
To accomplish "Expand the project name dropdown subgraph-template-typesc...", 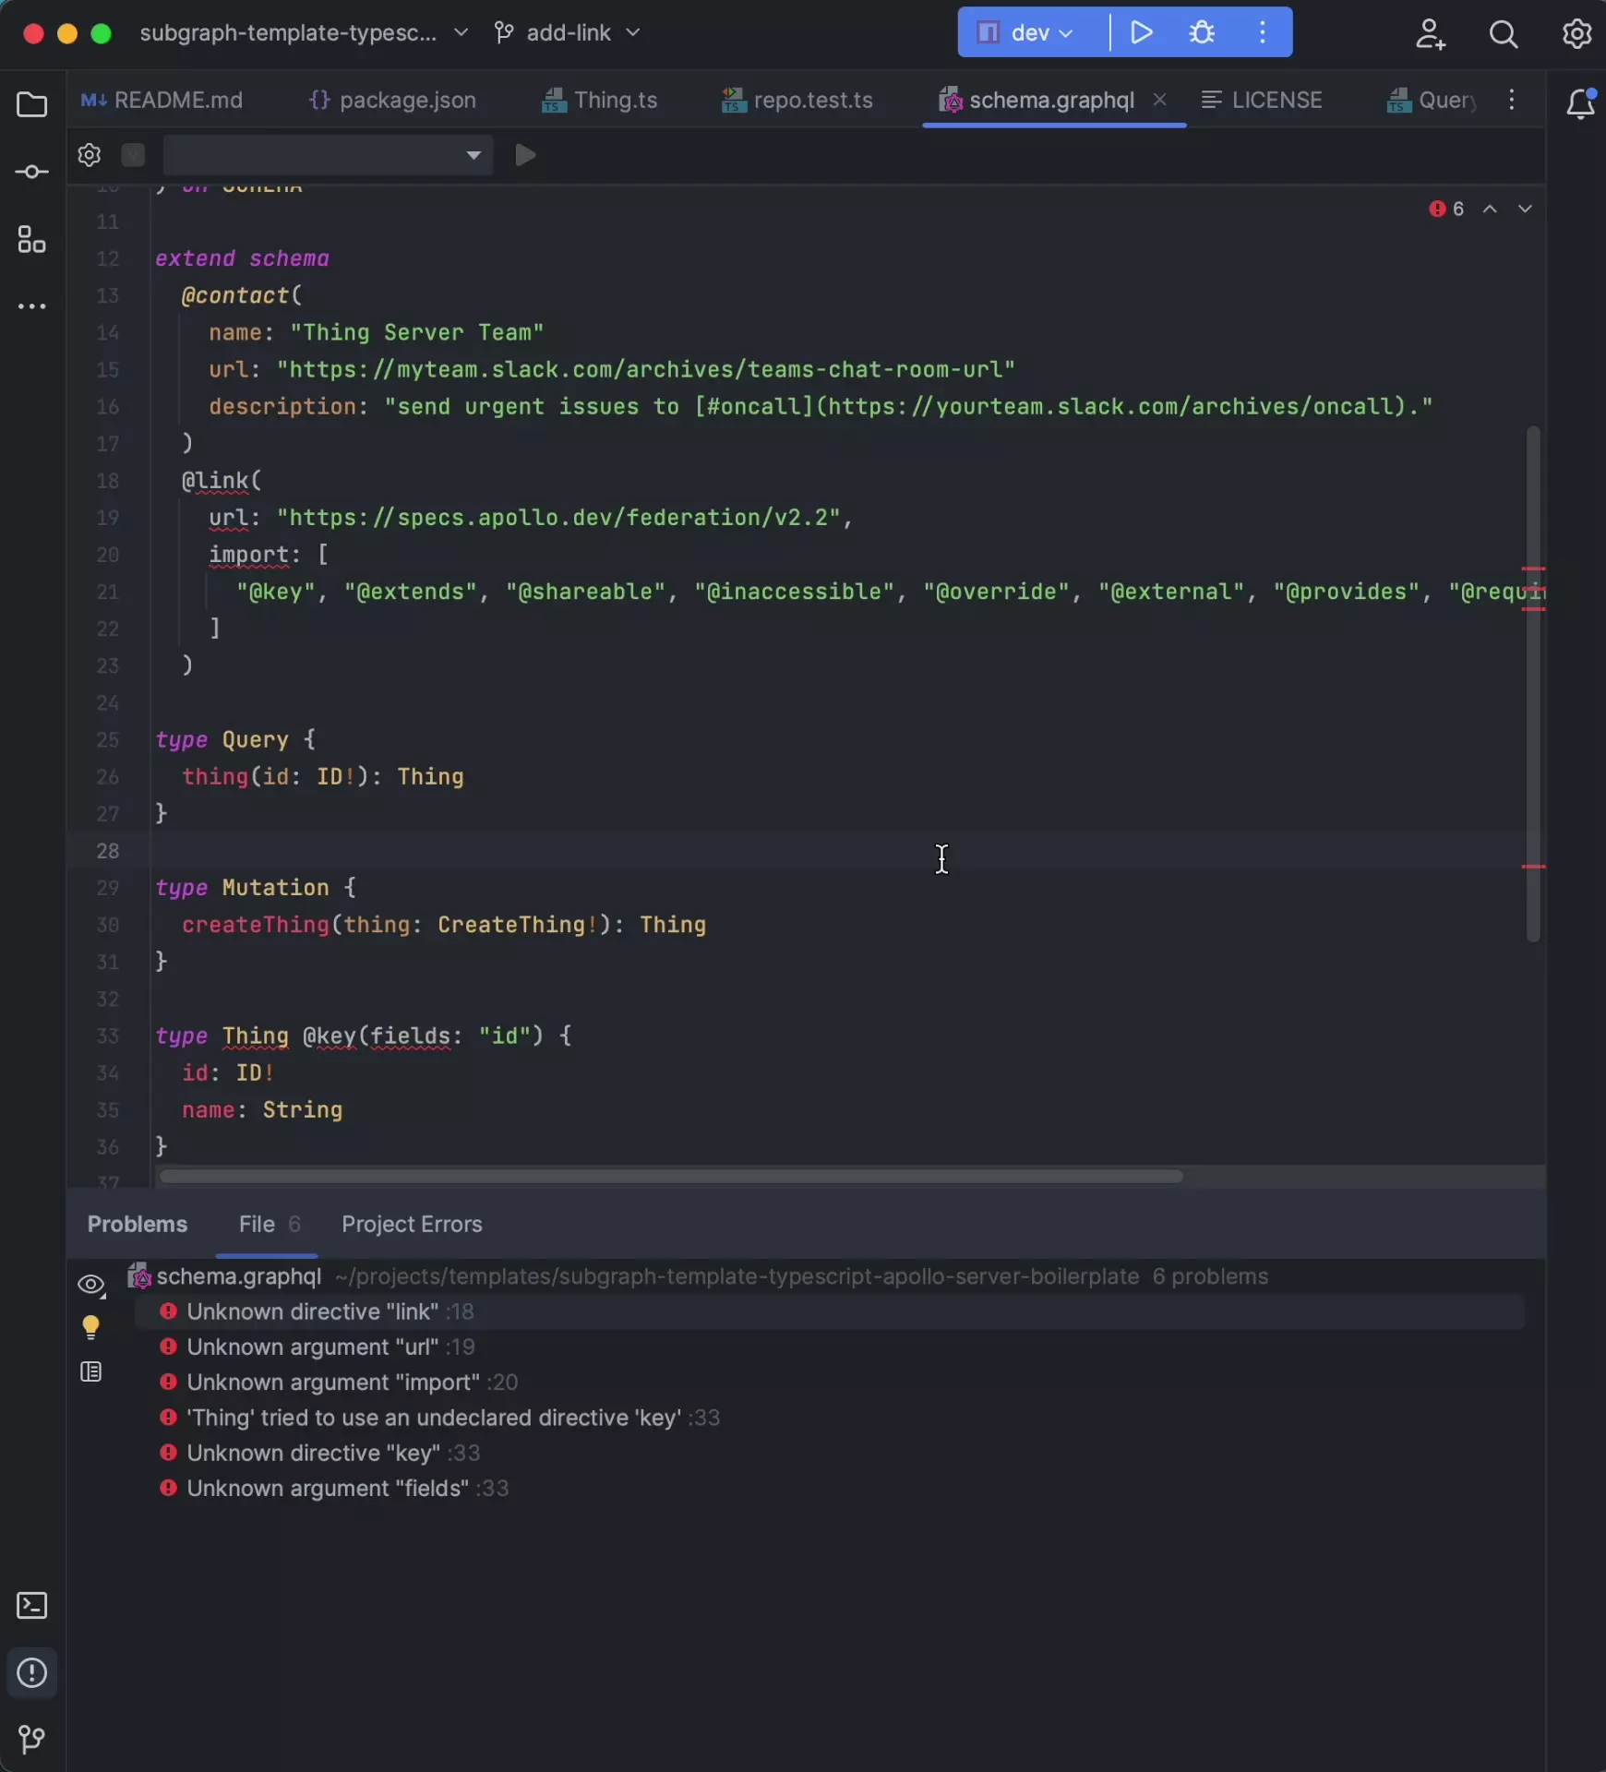I will (304, 33).
